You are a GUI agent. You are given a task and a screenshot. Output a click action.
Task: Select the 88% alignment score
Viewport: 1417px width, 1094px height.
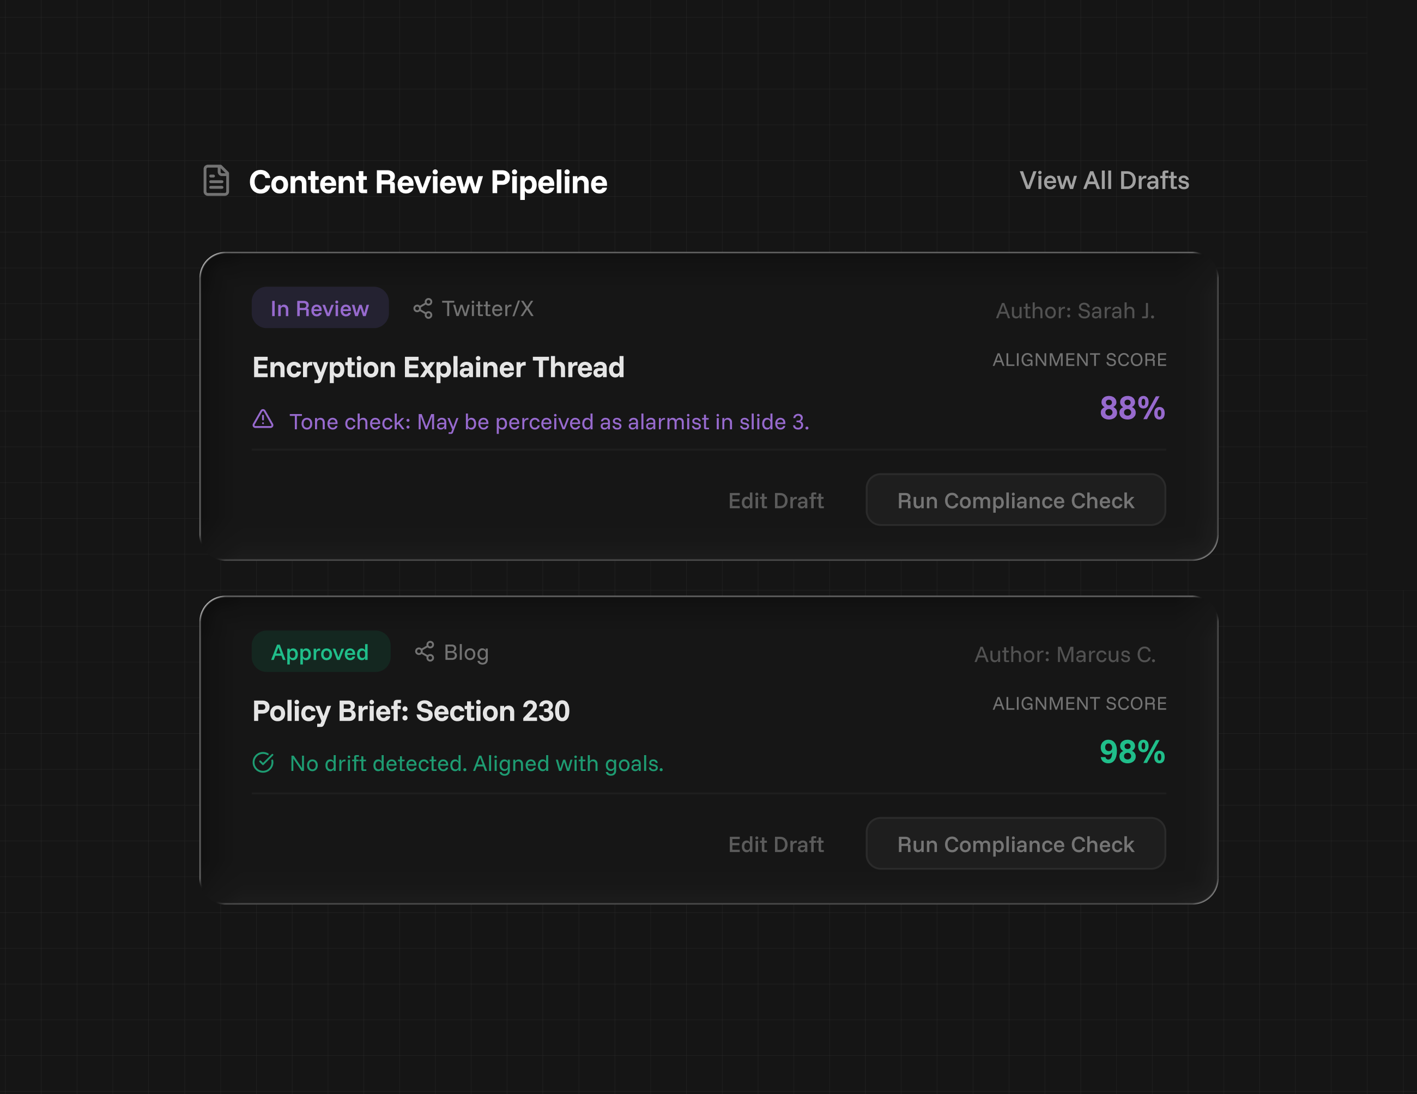1132,409
